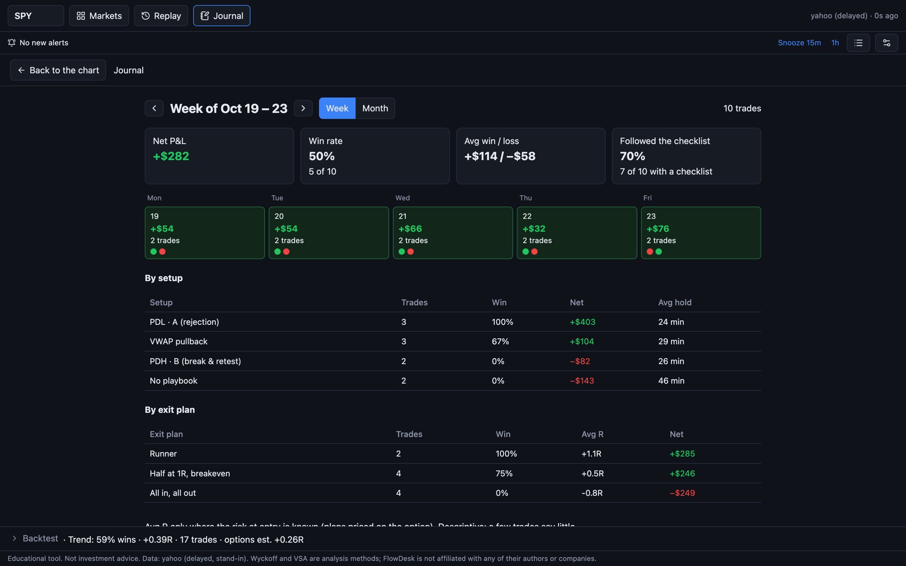Open Tuesday 20 day card
906x566 pixels.
click(x=329, y=233)
